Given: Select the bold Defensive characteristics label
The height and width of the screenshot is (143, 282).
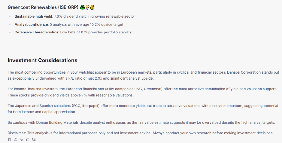Looking at the screenshot, I should [x=37, y=32].
